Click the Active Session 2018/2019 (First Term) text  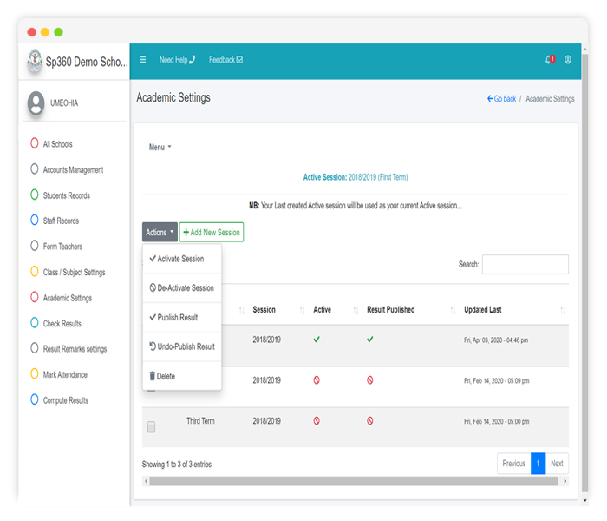pyautogui.click(x=356, y=177)
